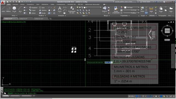Expand the Anotación panel

[x=62, y=16]
